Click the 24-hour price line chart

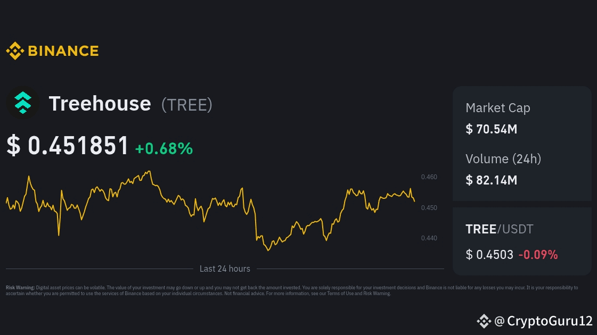[x=210, y=211]
